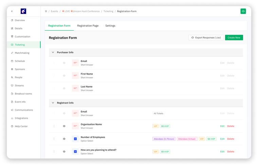The width and height of the screenshot is (258, 166).
Task: Click the drag handle for Organisation Name
Action: tap(54, 126)
